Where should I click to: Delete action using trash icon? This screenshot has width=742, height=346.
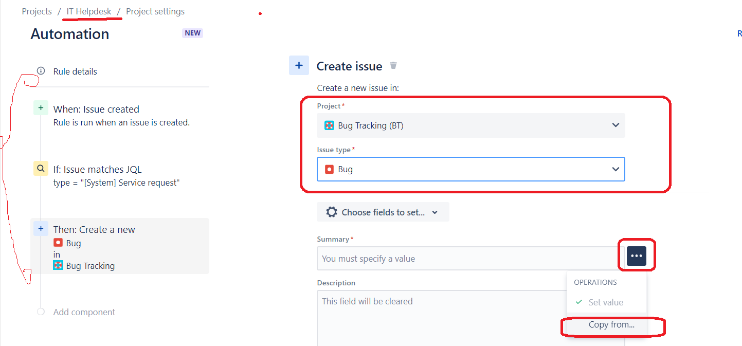pyautogui.click(x=393, y=66)
